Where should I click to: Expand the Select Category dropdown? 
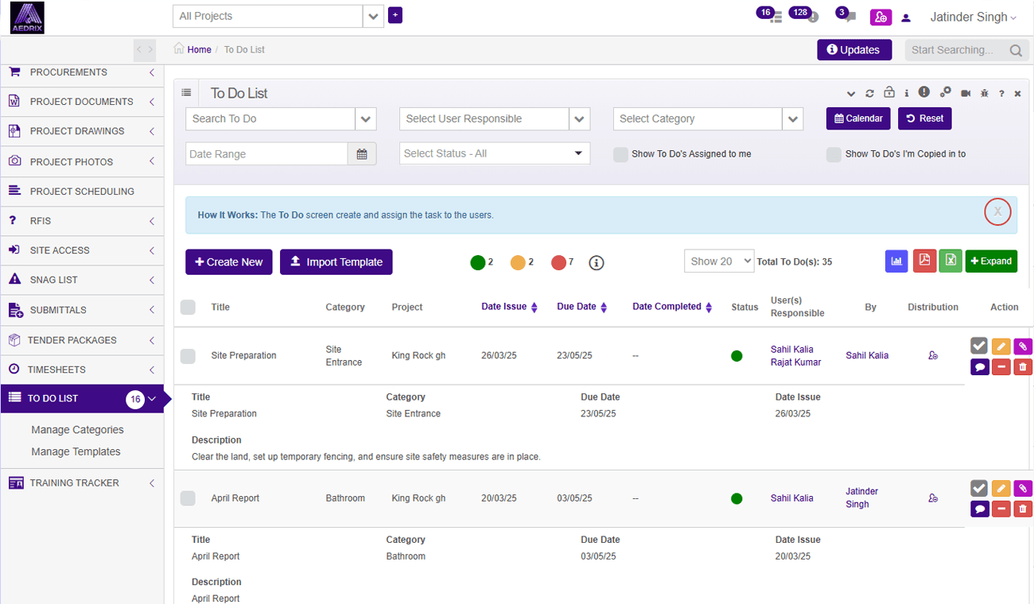coord(792,119)
